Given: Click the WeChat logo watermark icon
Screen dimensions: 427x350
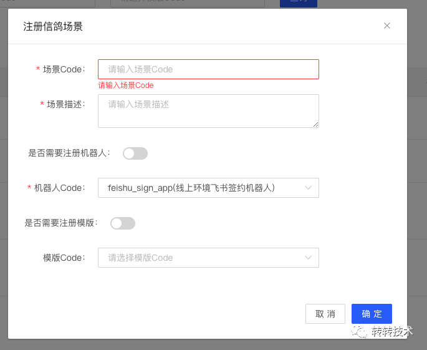Looking at the screenshot, I should 359,331.
